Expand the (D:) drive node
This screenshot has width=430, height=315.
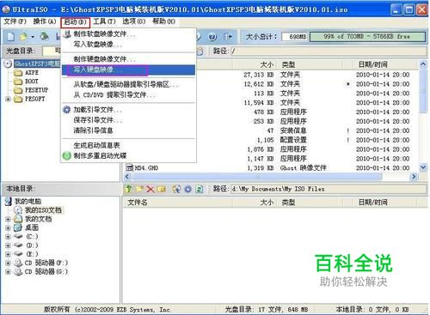coord(8,245)
